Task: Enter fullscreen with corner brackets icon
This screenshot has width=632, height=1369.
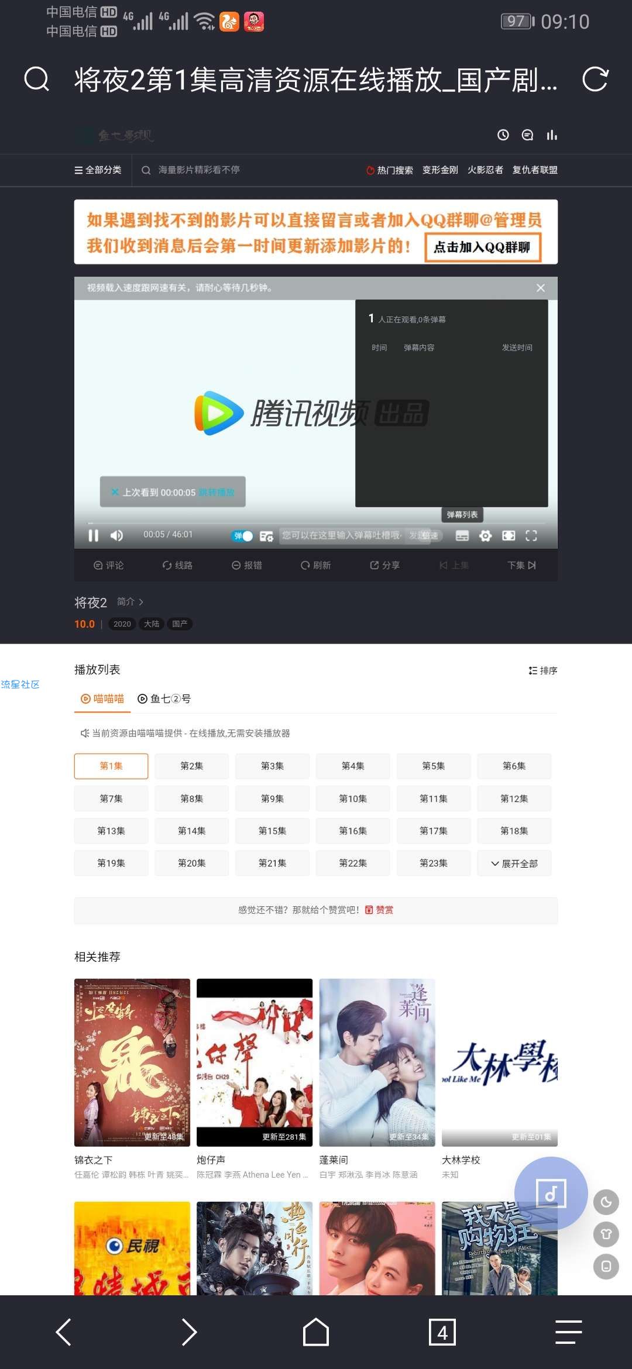Action: (531, 536)
